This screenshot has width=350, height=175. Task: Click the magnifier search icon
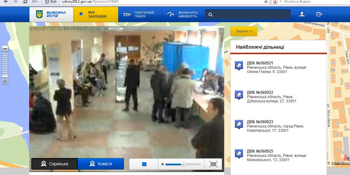point(211,15)
